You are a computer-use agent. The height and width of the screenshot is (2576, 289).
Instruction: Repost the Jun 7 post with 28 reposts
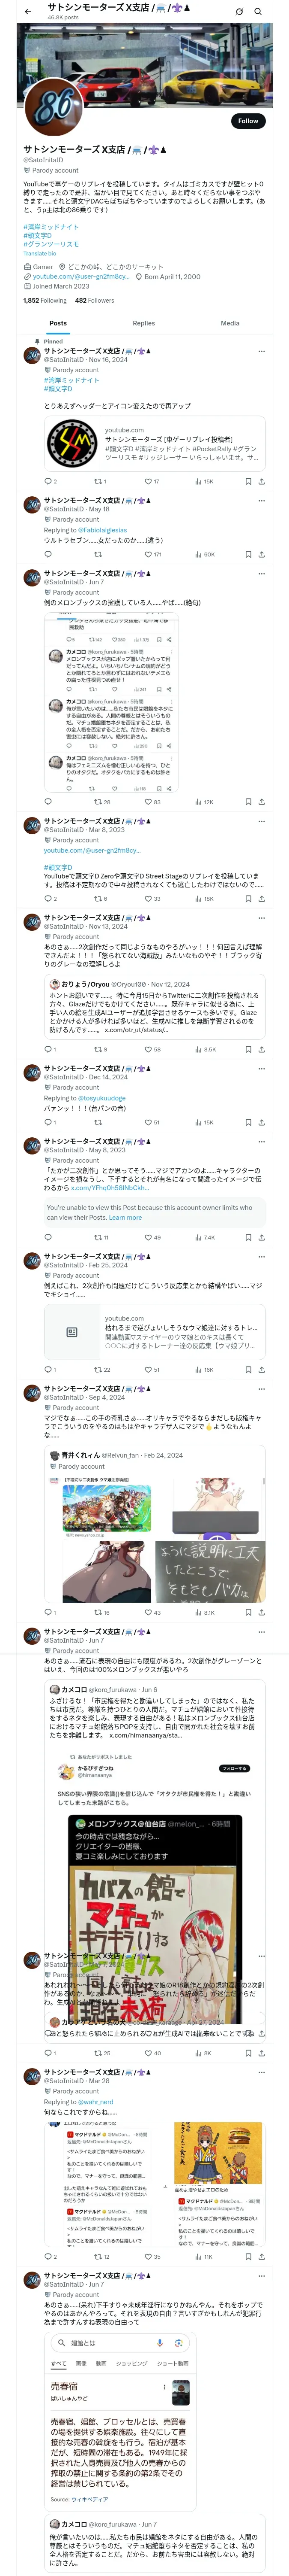coord(101,802)
